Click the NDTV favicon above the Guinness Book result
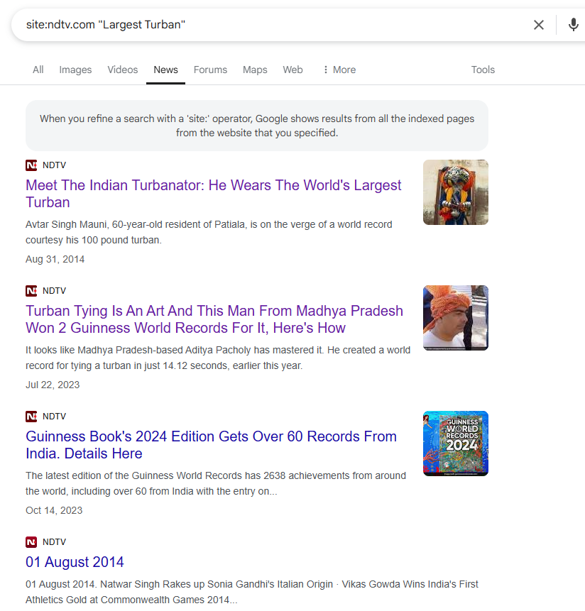The height and width of the screenshot is (611, 585). (31, 416)
